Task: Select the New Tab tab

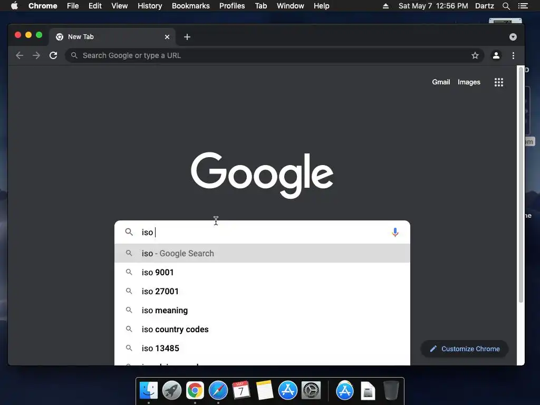Action: pos(112,37)
